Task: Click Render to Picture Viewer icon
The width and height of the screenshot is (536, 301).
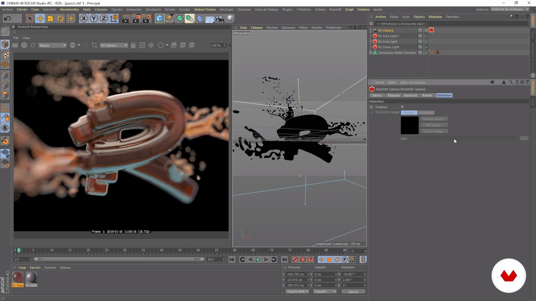Action: 136,19
